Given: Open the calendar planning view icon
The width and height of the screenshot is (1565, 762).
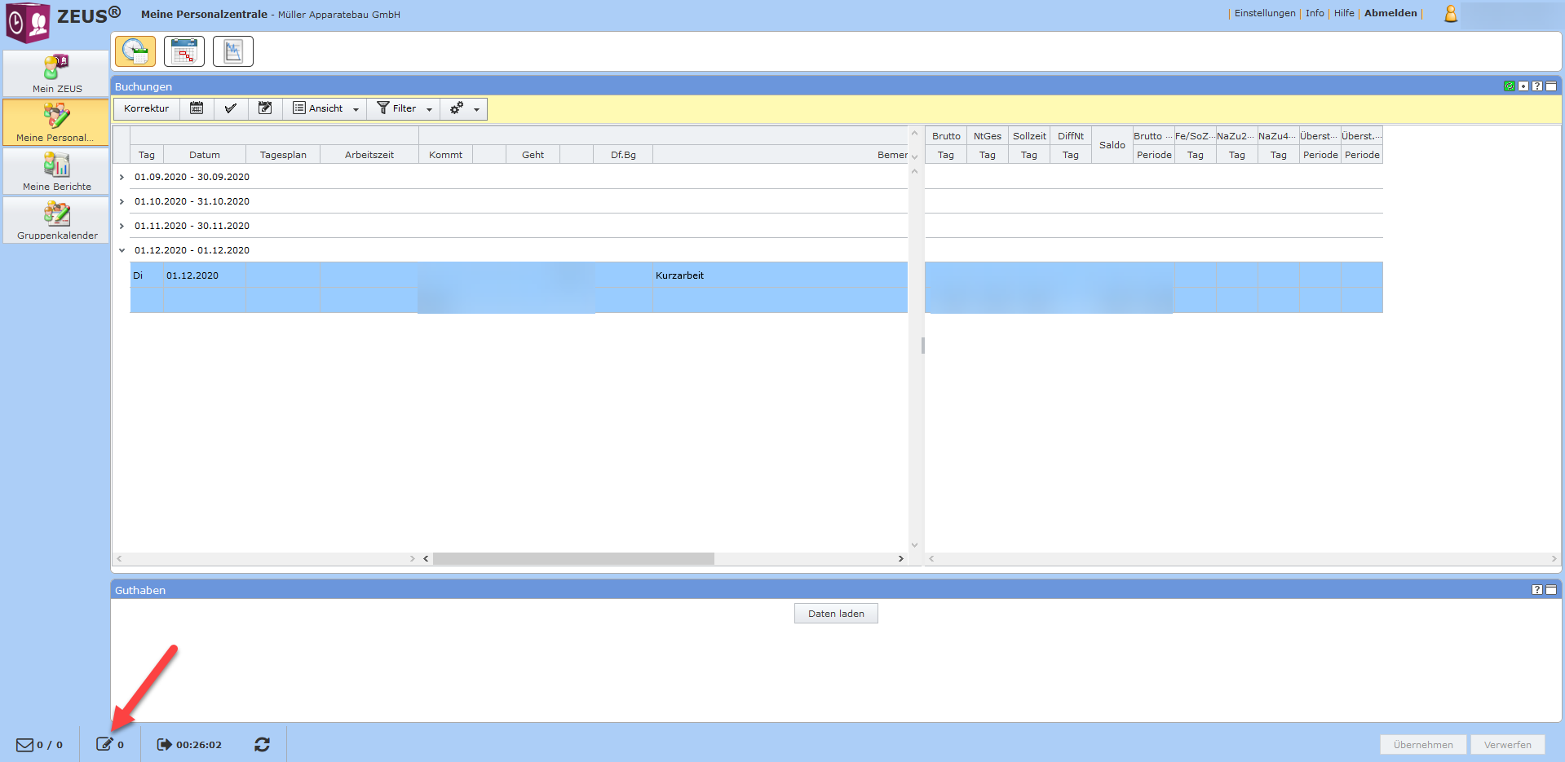Looking at the screenshot, I should 184,51.
